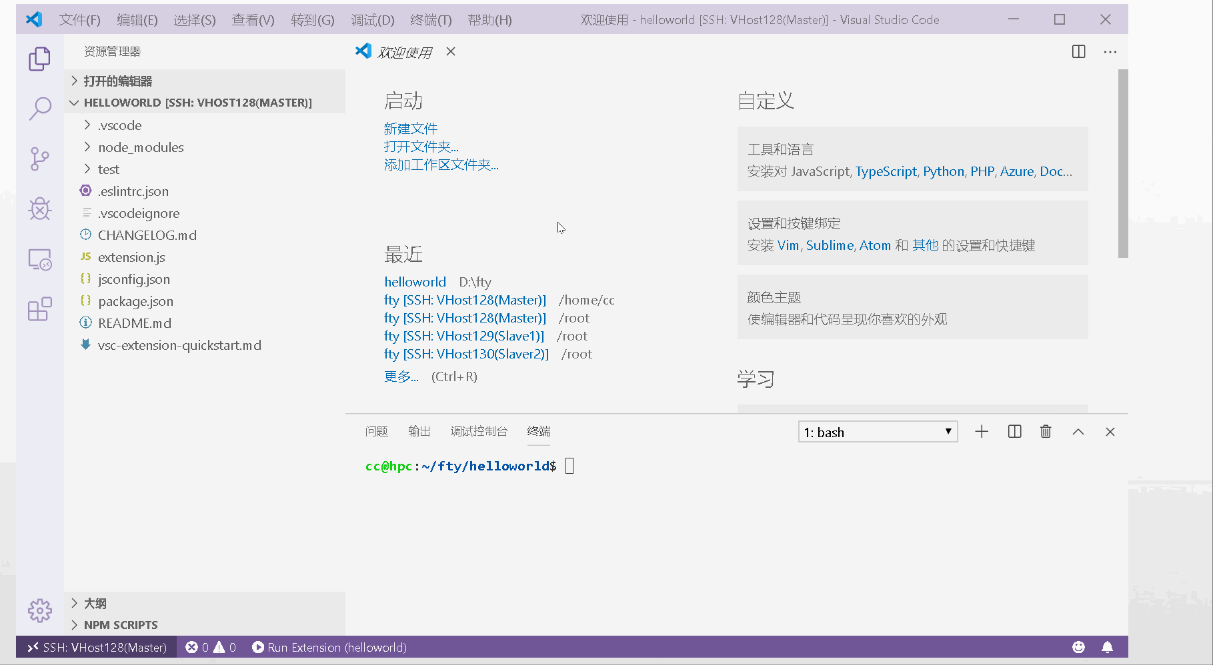Screen dimensions: 1213x665
Task: Select the .eslintrc.json file
Action: point(205,191)
